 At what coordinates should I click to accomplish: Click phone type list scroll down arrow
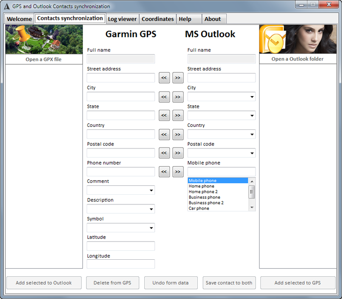coord(252,207)
